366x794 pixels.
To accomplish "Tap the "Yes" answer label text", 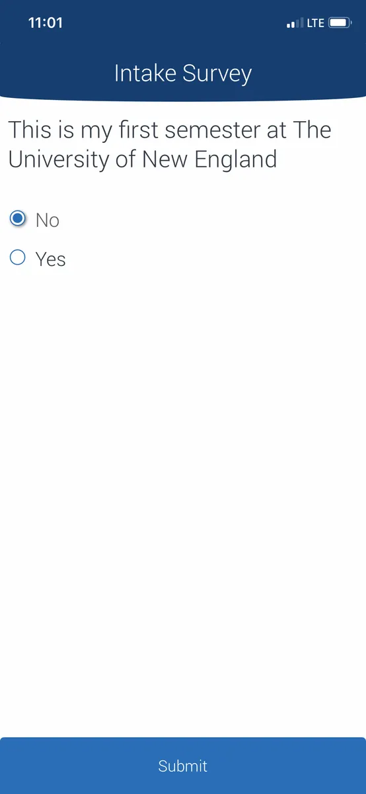I will 51,259.
